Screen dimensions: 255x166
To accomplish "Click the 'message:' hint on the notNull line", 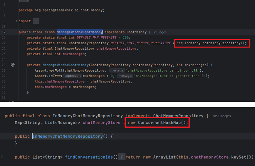I will 117,70.
